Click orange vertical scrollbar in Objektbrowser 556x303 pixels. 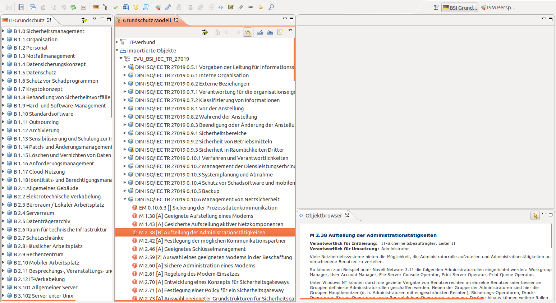tap(551, 236)
